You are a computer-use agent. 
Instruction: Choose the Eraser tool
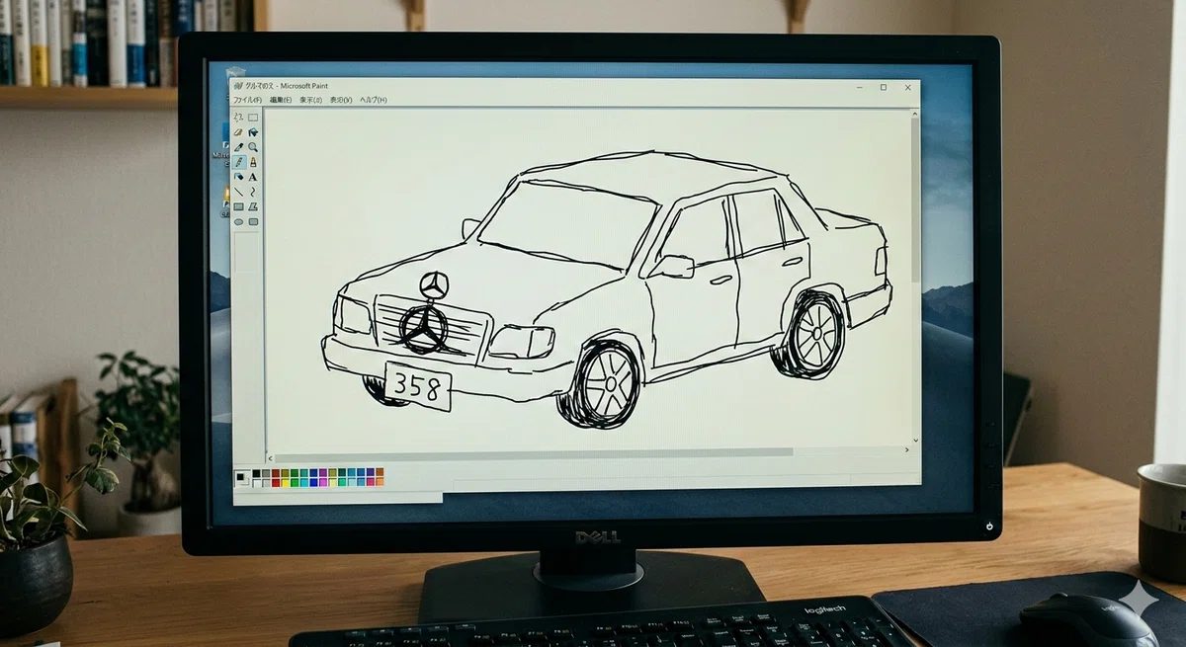point(238,132)
